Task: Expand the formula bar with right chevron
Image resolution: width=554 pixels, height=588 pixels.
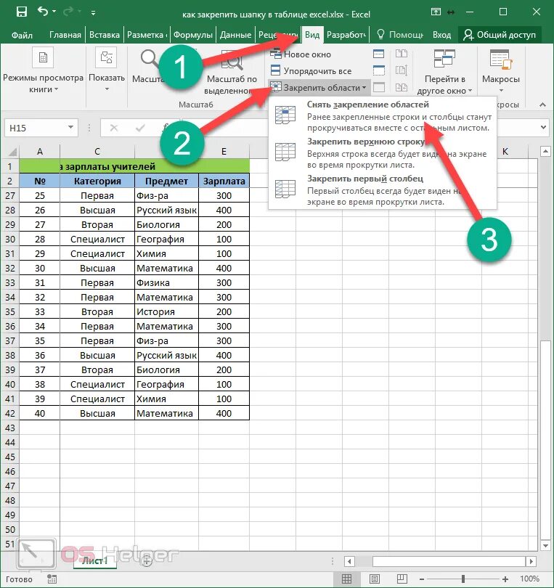Action: coord(543,128)
